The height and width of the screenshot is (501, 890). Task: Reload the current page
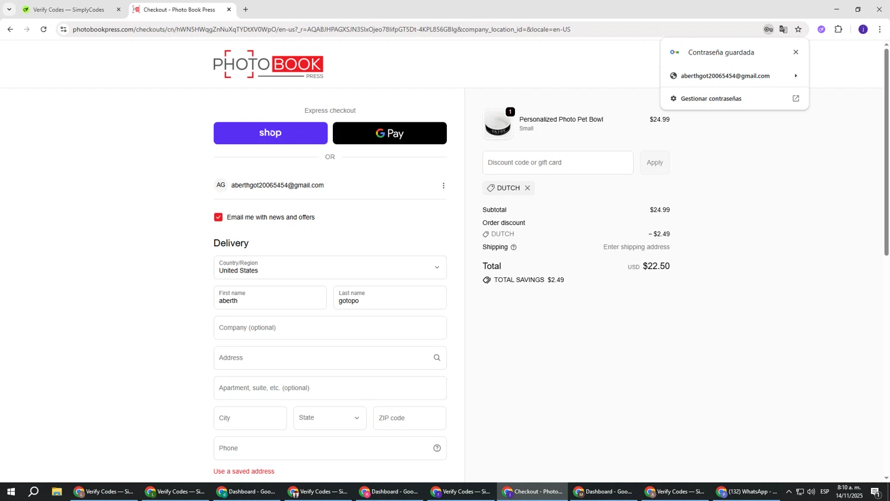point(43,29)
